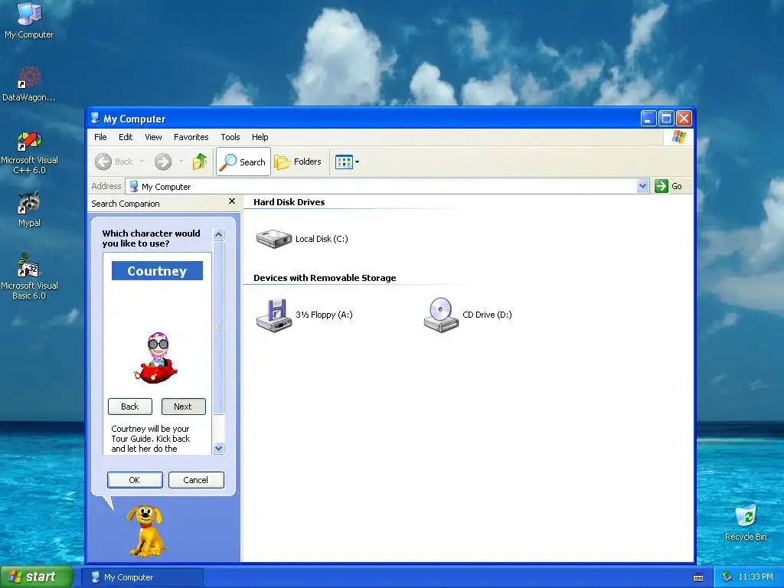
Task: Click the Up folder toolbar icon
Action: (x=200, y=162)
